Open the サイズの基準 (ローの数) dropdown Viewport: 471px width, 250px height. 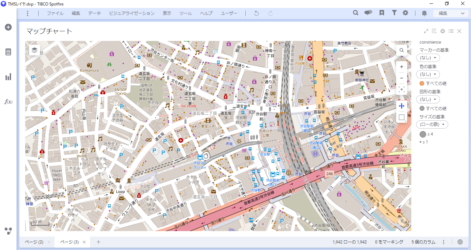pos(432,124)
